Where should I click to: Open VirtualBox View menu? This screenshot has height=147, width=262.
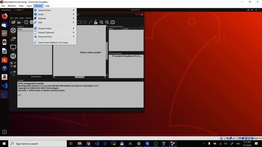point(21,6)
